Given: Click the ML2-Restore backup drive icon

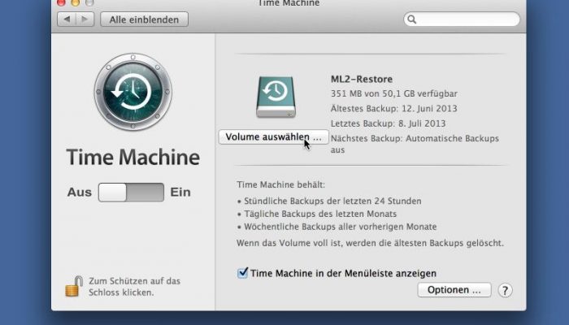Looking at the screenshot, I should pos(276,97).
